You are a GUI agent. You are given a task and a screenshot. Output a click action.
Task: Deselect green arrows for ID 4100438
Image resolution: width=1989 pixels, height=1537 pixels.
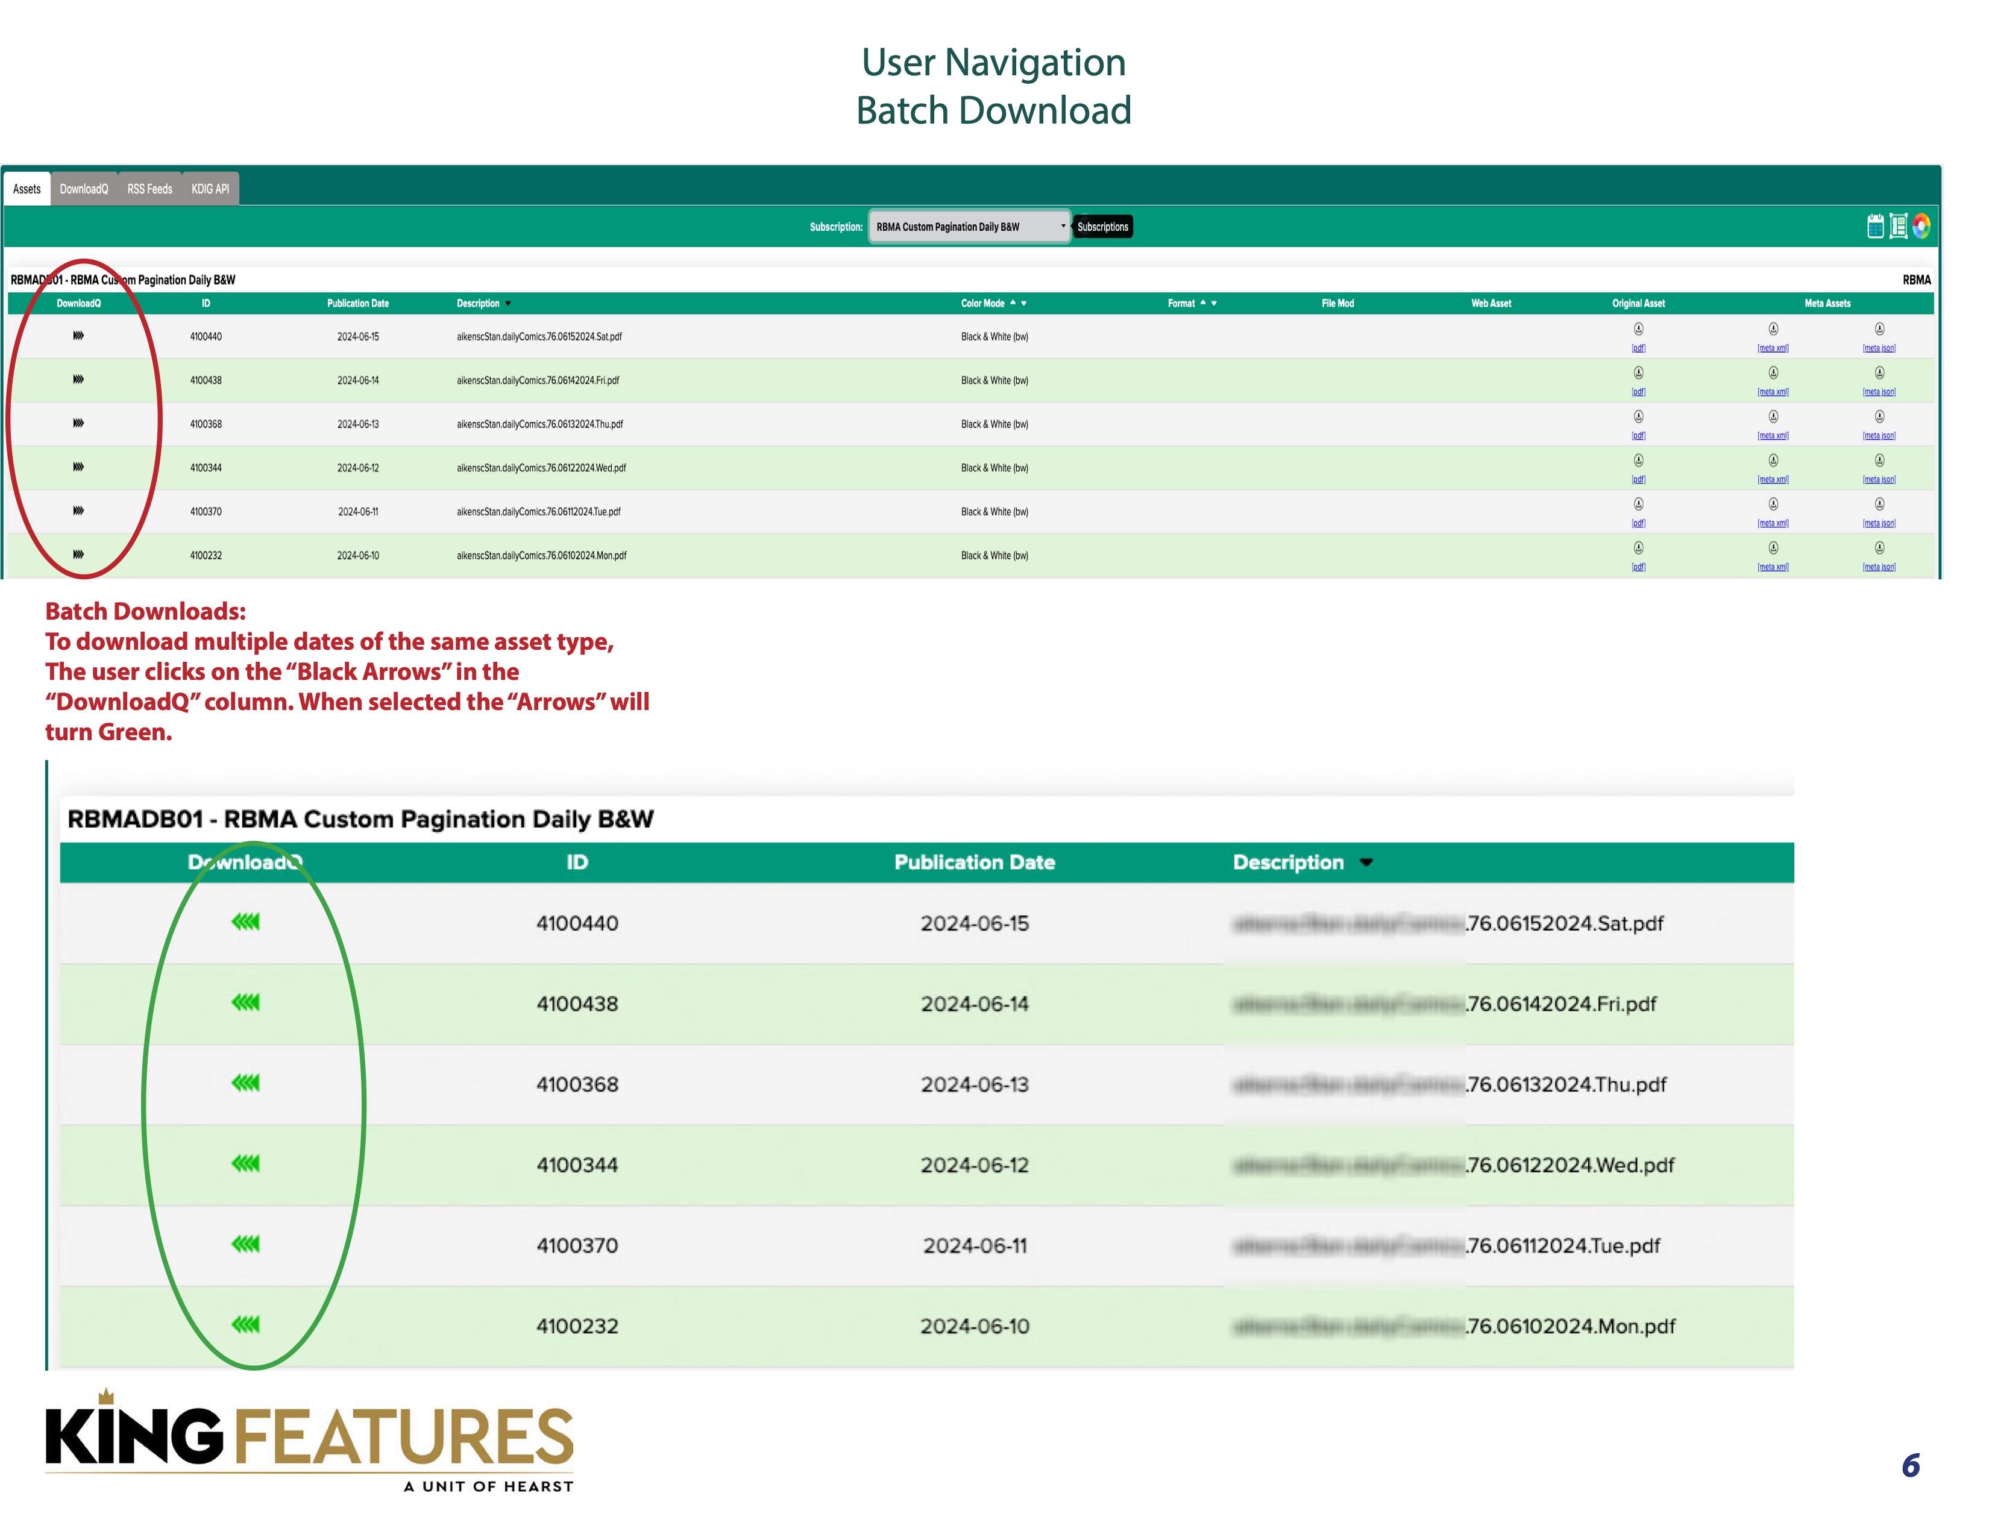[245, 1002]
